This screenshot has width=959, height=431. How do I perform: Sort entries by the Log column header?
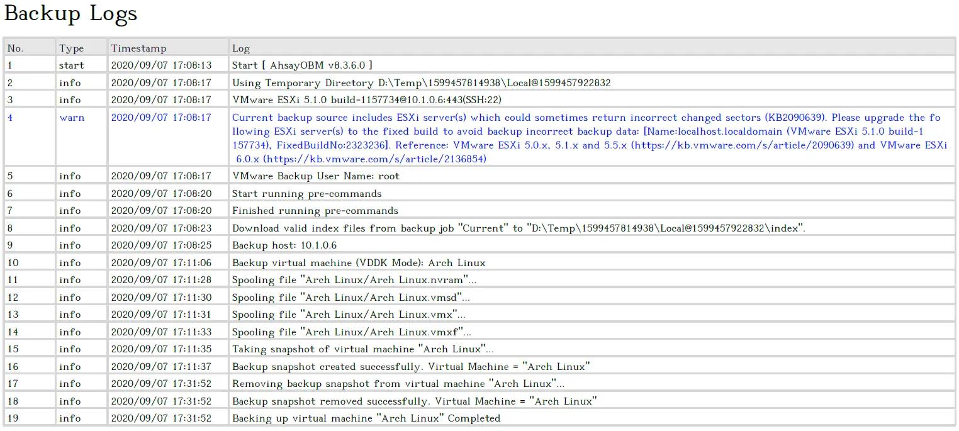240,47
